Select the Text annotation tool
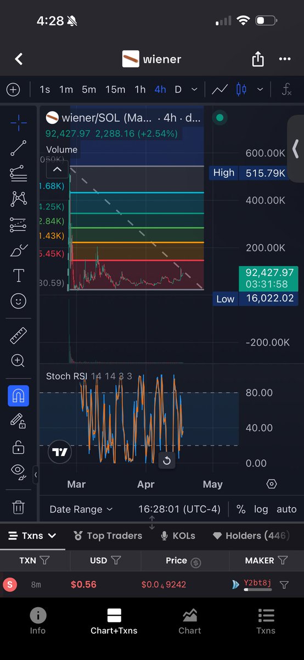 tap(19, 276)
